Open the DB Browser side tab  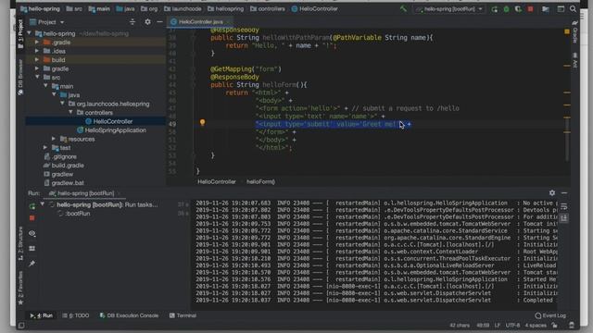point(20,78)
